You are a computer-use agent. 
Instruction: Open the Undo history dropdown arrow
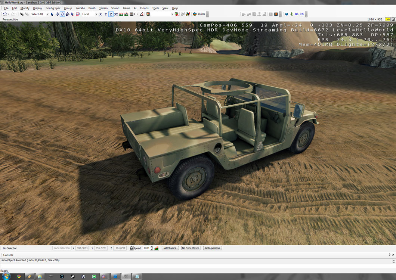pyautogui.click(x=8, y=14)
